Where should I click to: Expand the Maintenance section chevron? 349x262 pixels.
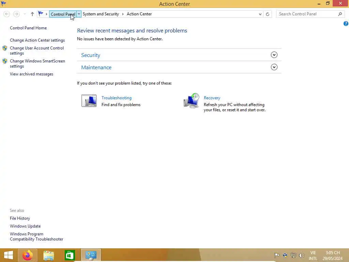(274, 67)
